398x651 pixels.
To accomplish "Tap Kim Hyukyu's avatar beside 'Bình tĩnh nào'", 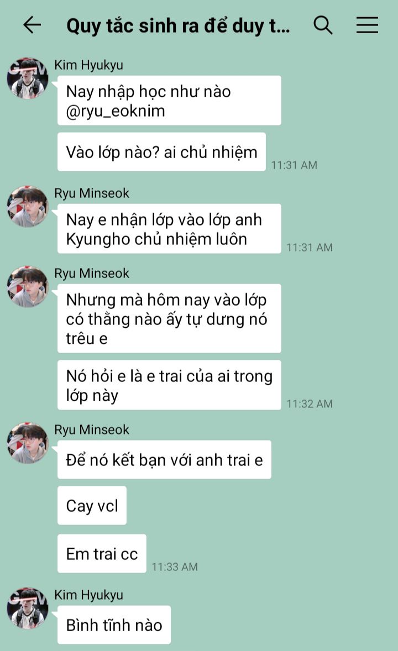I will [28, 608].
